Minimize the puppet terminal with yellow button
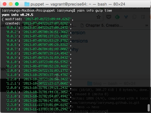The image size is (151, 113). pyautogui.click(x=11, y=4)
